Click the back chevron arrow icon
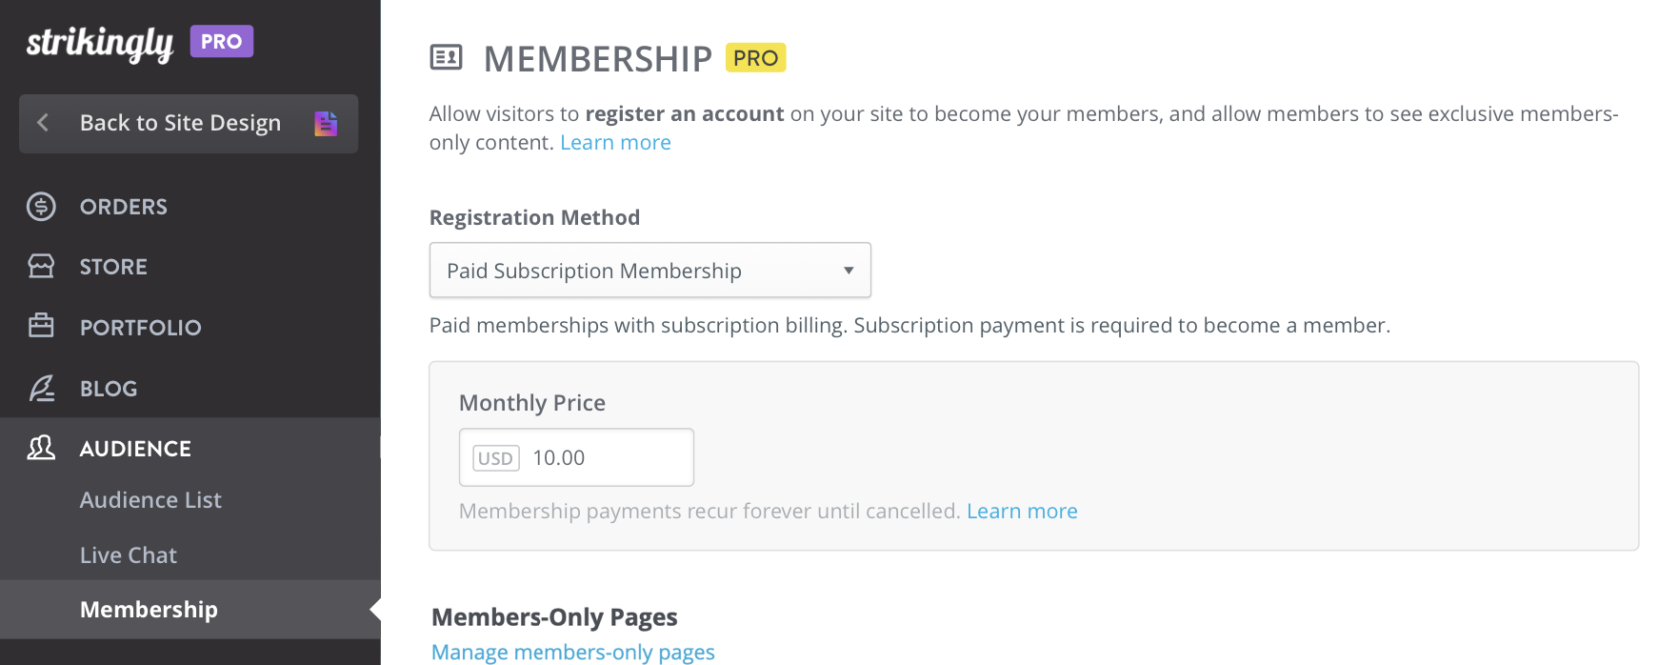Screen dimensions: 1678x665 tap(43, 123)
